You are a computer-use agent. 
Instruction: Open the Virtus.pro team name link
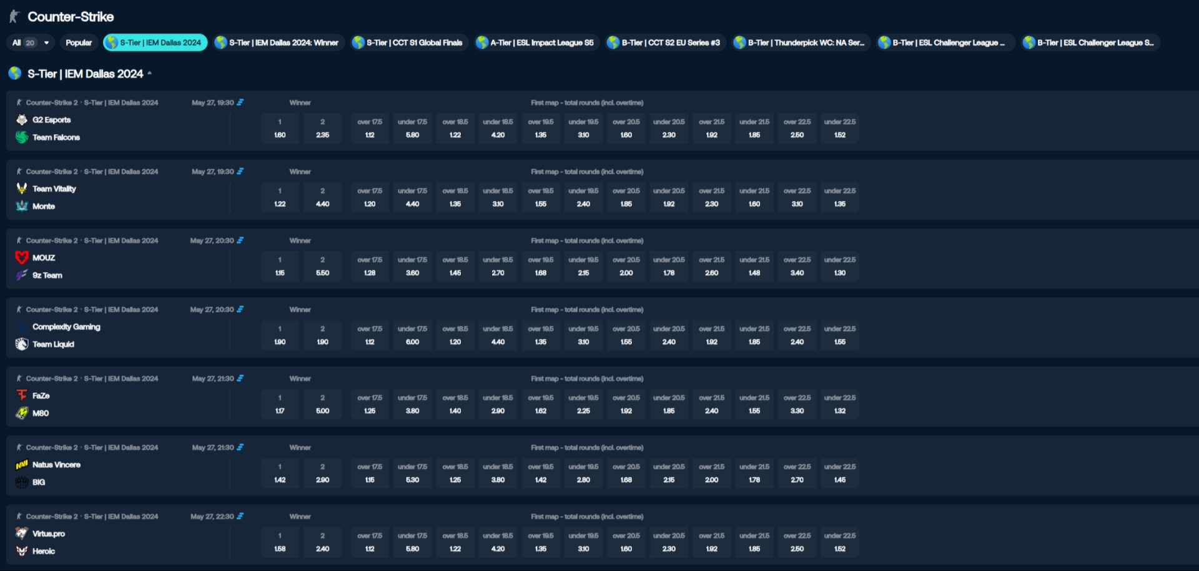coord(49,534)
